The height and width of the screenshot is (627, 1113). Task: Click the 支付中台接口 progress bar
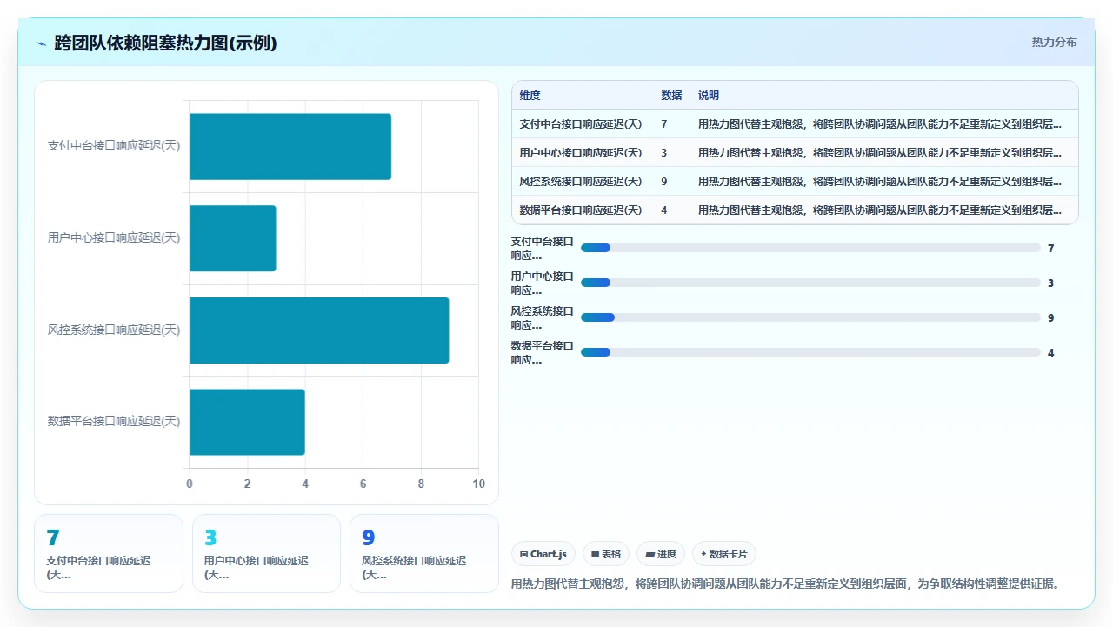(x=810, y=248)
